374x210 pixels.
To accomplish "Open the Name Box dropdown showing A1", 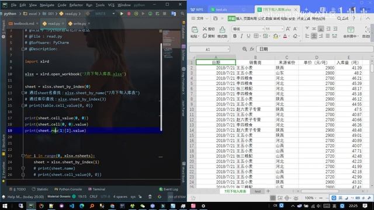I will (x=228, y=49).
